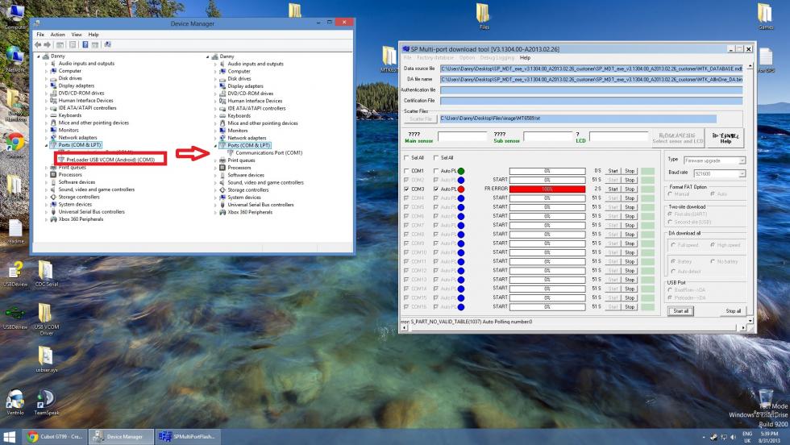The height and width of the screenshot is (445, 790).
Task: Tick the Sel All checkbox above COM1
Action: click(x=406, y=158)
